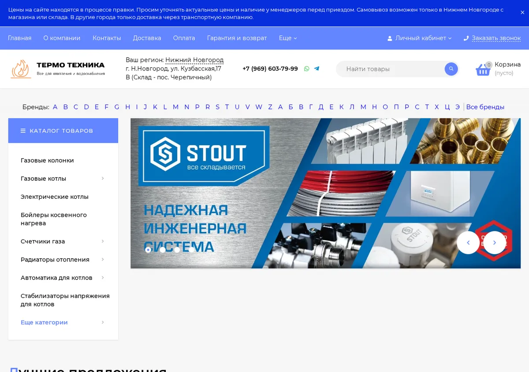This screenshot has height=372, width=529.
Task: Select the first slider dot indicator
Action: pyautogui.click(x=148, y=250)
